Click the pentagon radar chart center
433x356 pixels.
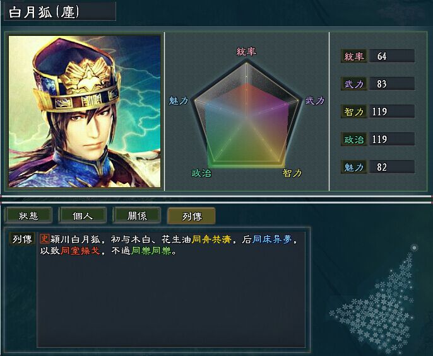tap(246, 117)
